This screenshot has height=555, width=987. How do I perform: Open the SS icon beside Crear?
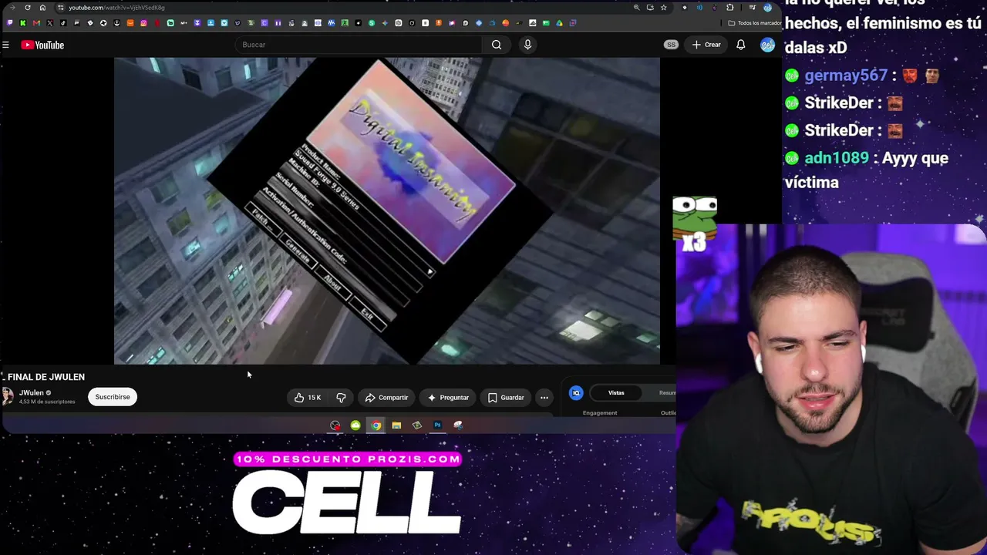point(671,45)
